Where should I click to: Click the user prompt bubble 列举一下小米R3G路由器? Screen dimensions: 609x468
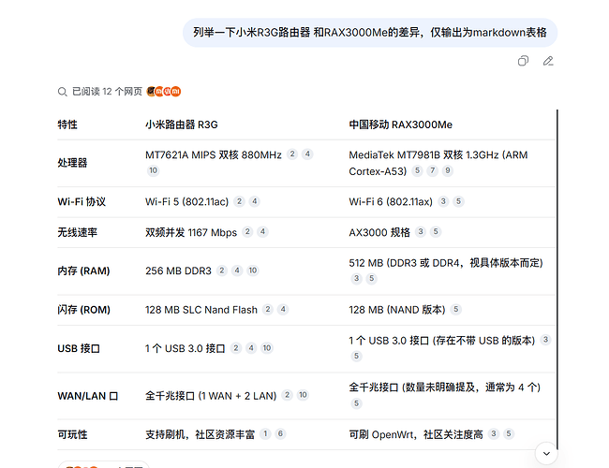370,33
